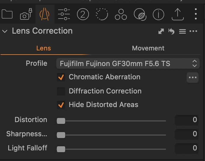The width and height of the screenshot is (205, 161).
Task: Enable Diffraction Correction checkbox
Action: click(x=61, y=91)
